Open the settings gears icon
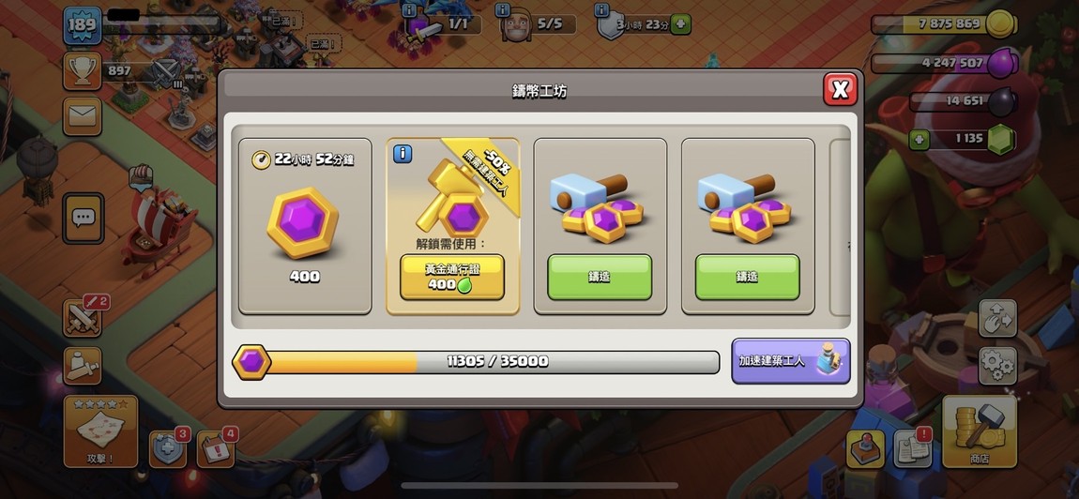 click(997, 366)
